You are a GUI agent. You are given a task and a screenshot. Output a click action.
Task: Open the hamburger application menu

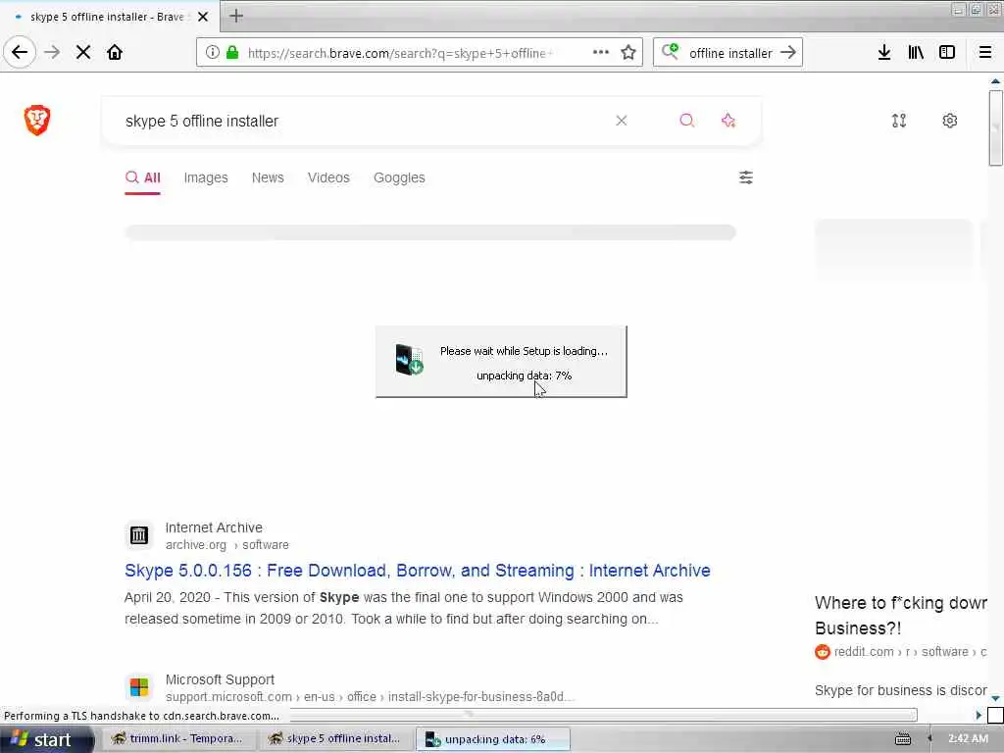985,52
